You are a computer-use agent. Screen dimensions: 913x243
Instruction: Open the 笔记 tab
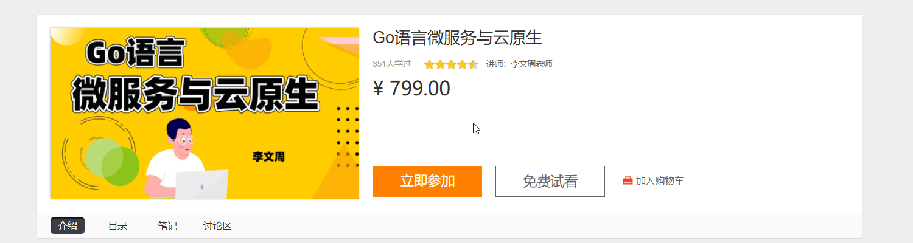pyautogui.click(x=167, y=226)
